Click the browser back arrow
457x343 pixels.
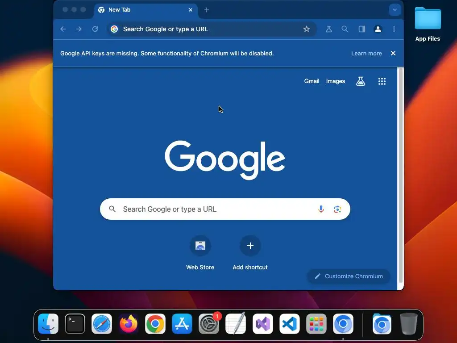click(63, 29)
